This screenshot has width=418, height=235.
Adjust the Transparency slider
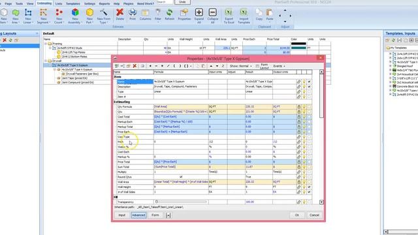[181, 202]
